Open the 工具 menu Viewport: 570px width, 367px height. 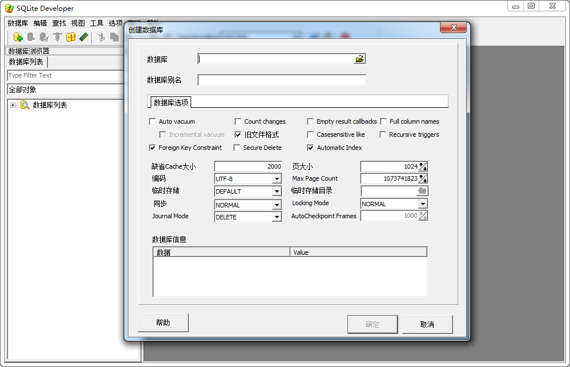pos(96,23)
